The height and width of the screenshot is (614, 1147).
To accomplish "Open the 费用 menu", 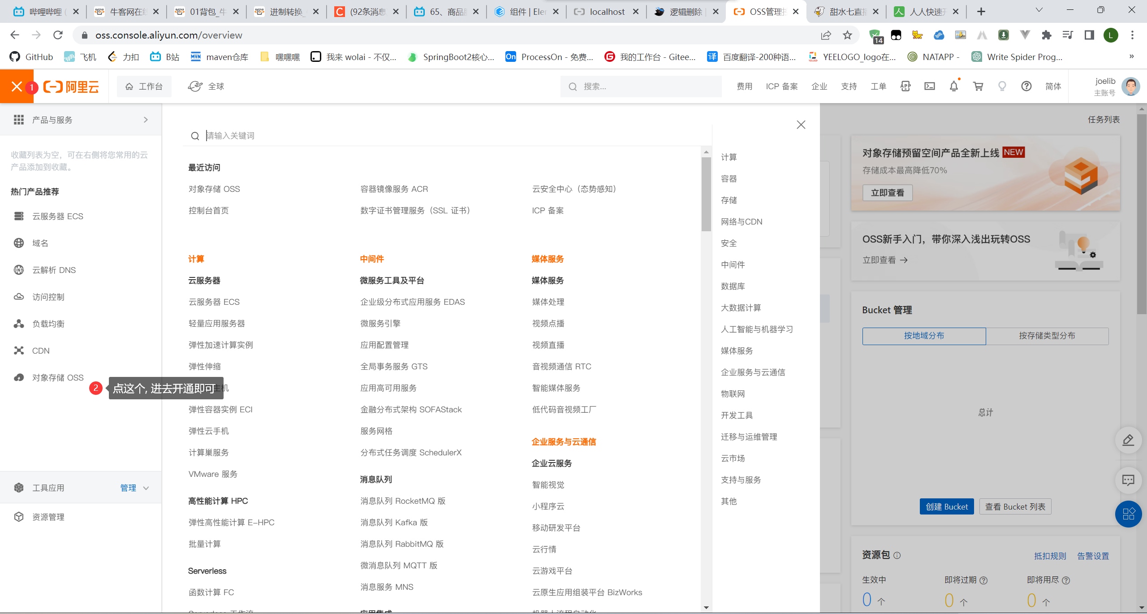I will [745, 86].
